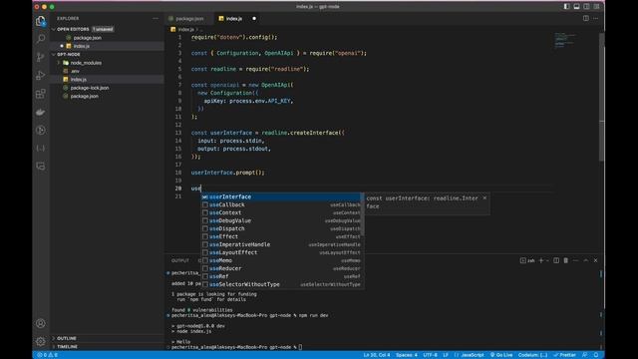Open the Extensions view

click(41, 94)
